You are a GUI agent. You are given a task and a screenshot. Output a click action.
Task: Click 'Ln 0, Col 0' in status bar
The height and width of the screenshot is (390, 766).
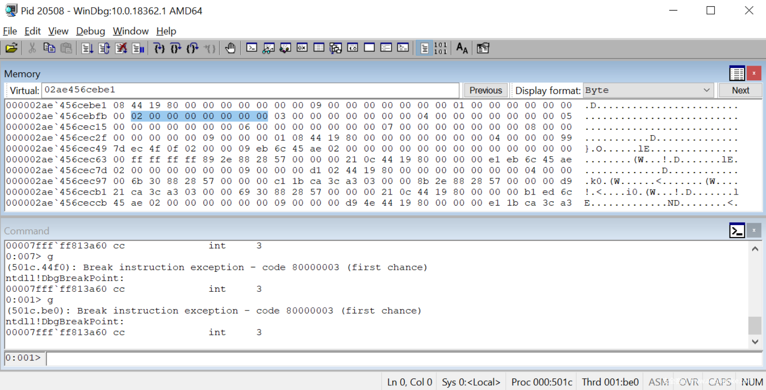tap(410, 382)
